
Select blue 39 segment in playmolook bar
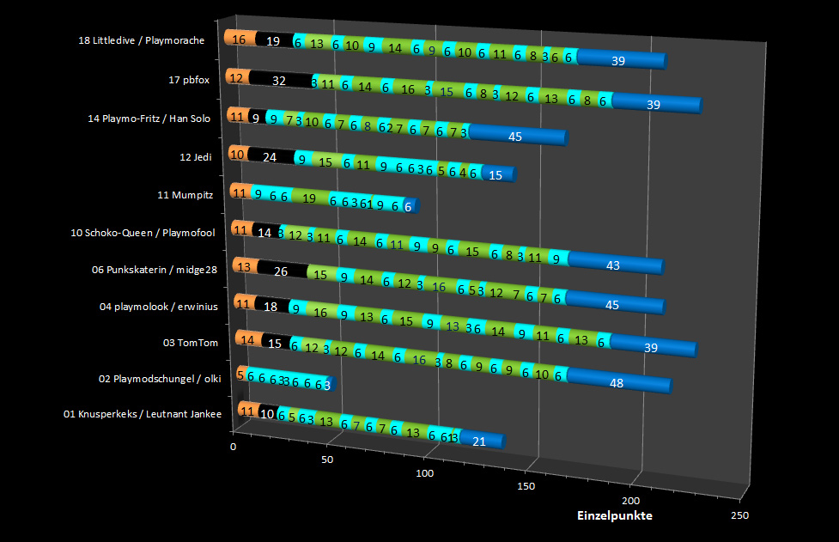654,345
